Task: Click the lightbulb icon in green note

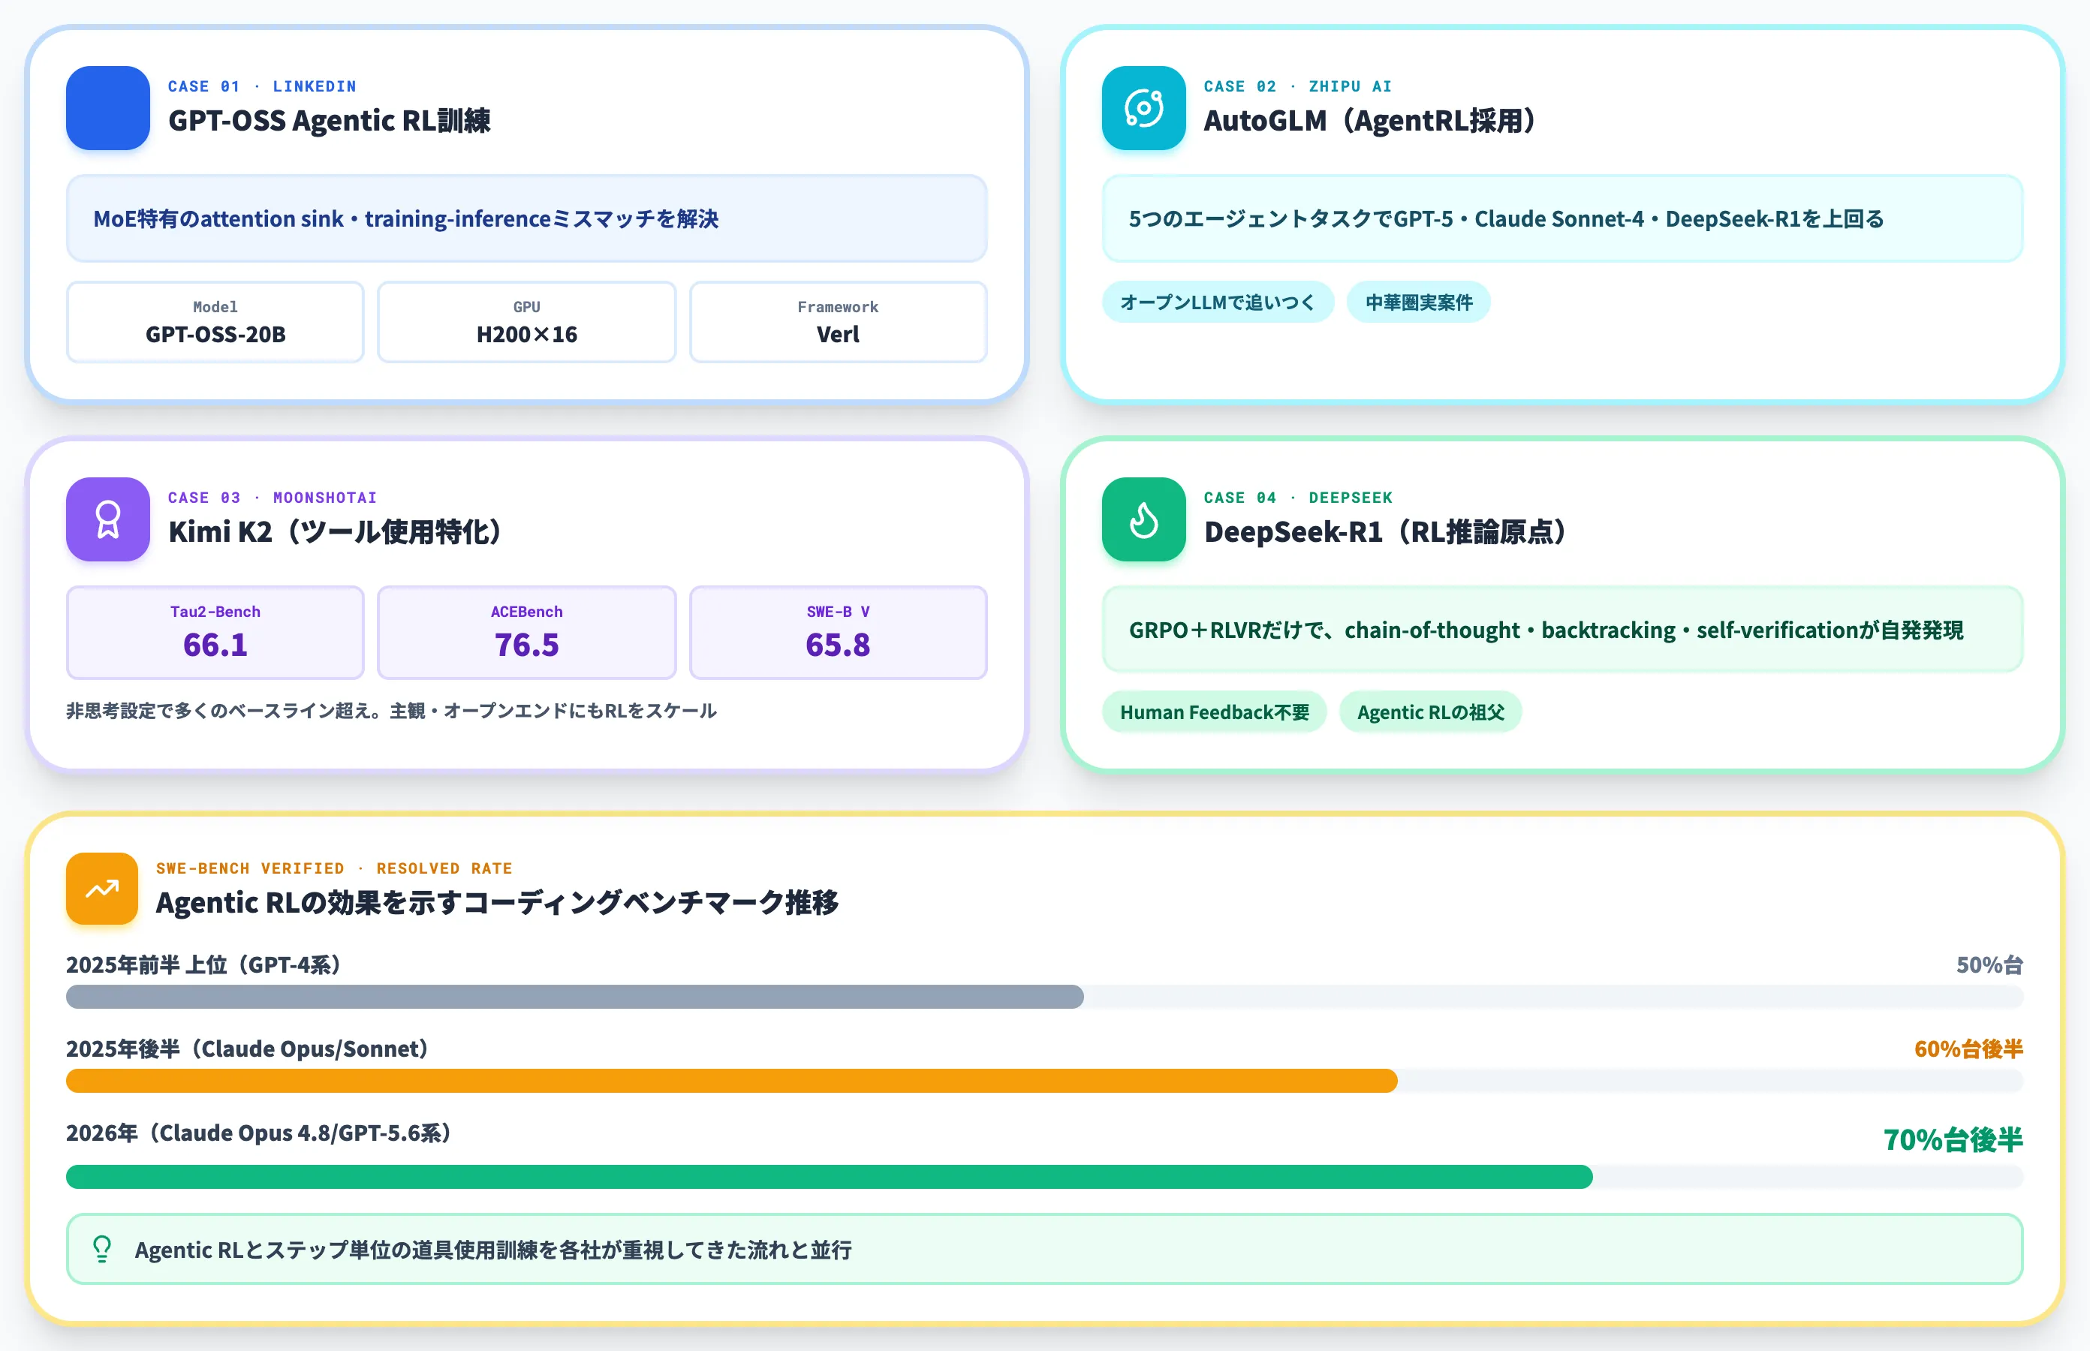Action: click(x=102, y=1248)
